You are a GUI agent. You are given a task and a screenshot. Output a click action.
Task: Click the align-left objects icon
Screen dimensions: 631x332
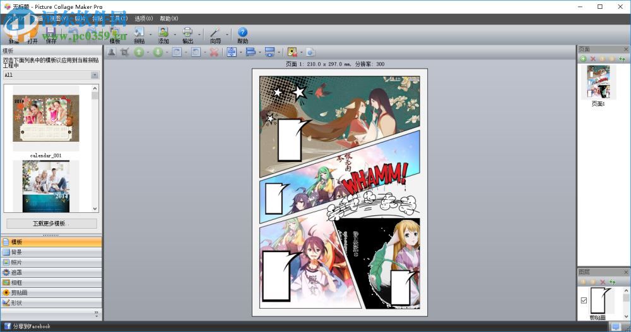coord(251,52)
